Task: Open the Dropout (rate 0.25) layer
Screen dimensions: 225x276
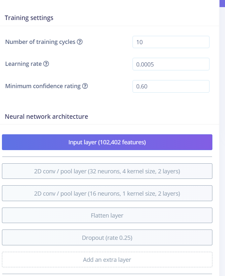Action: (x=107, y=238)
